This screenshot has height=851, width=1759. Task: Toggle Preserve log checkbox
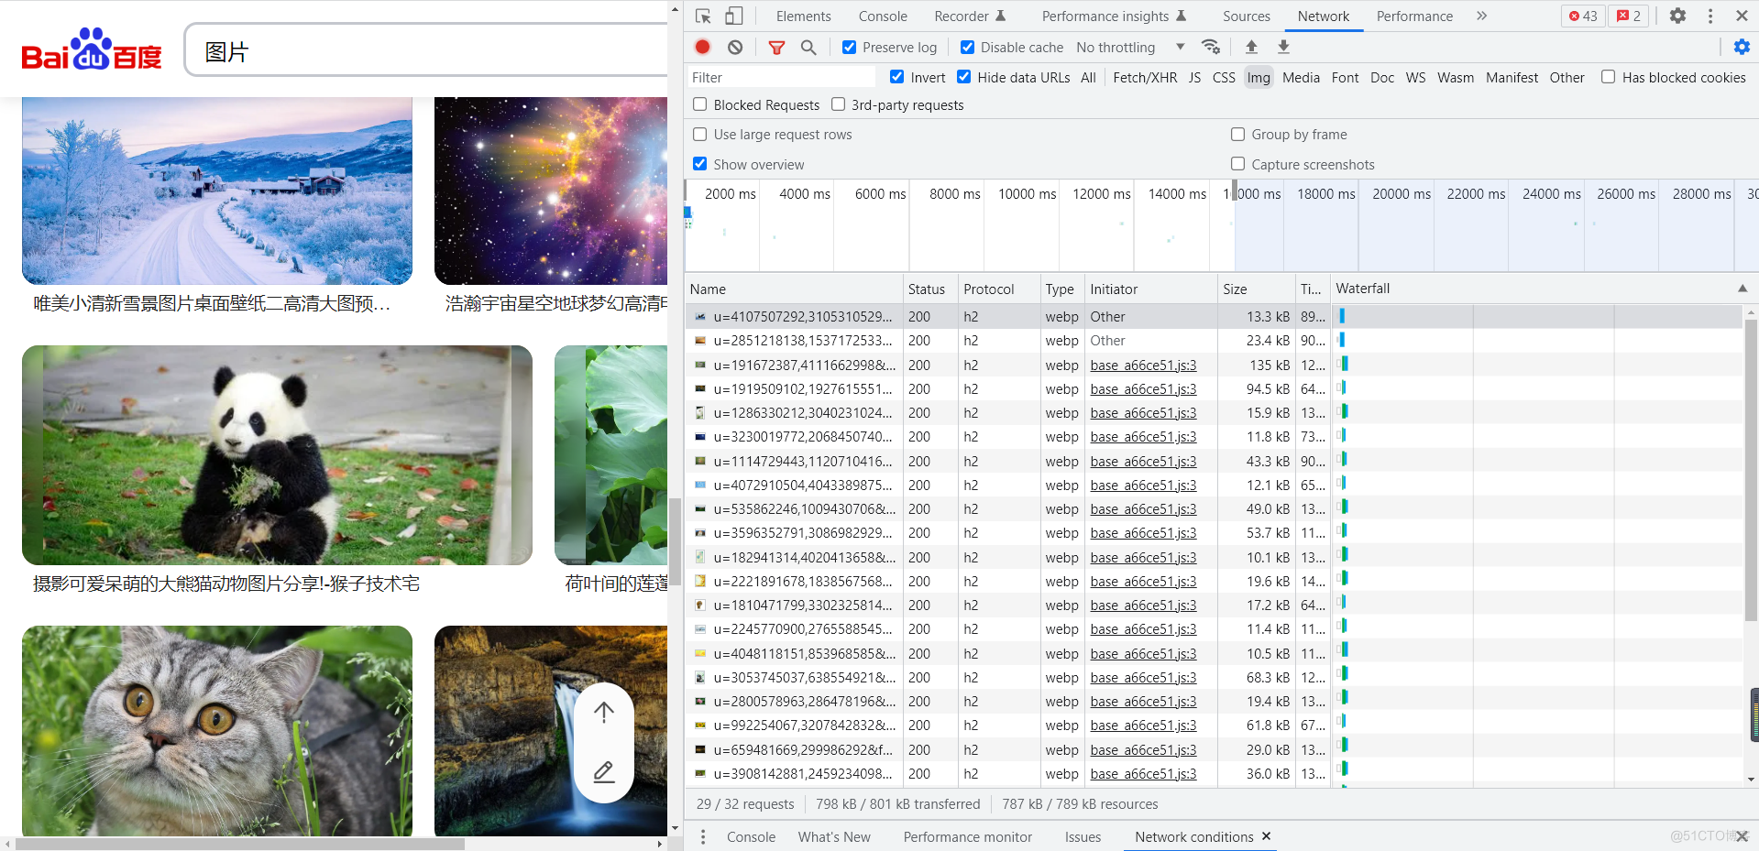pos(849,47)
